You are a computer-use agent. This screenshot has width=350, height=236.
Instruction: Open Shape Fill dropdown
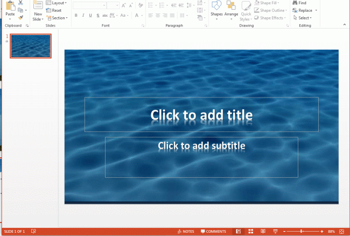click(267, 3)
